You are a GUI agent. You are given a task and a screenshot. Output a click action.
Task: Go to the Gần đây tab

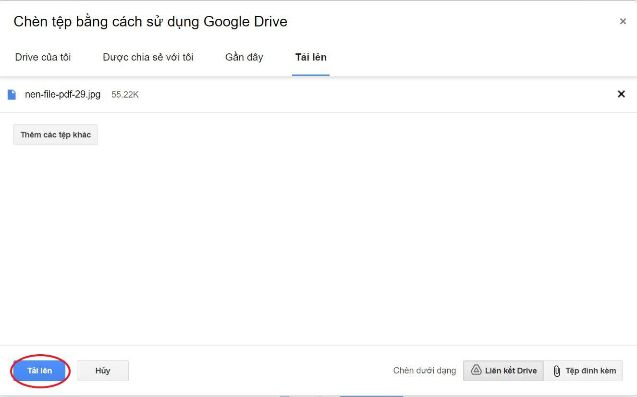point(244,57)
